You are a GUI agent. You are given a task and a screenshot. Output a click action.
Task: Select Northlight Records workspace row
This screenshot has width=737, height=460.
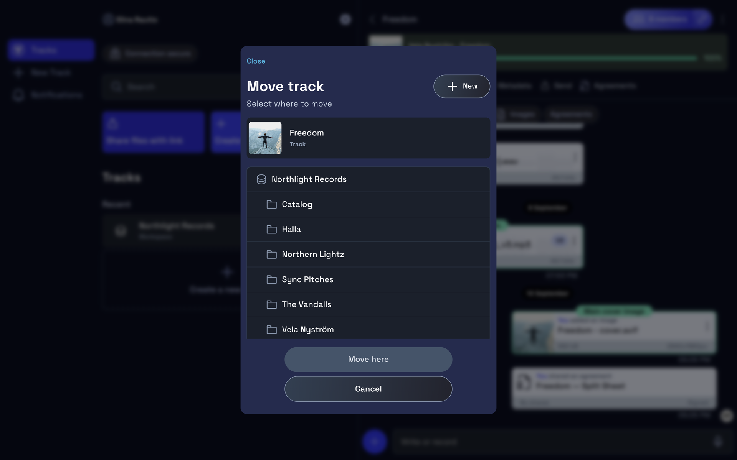(x=368, y=179)
